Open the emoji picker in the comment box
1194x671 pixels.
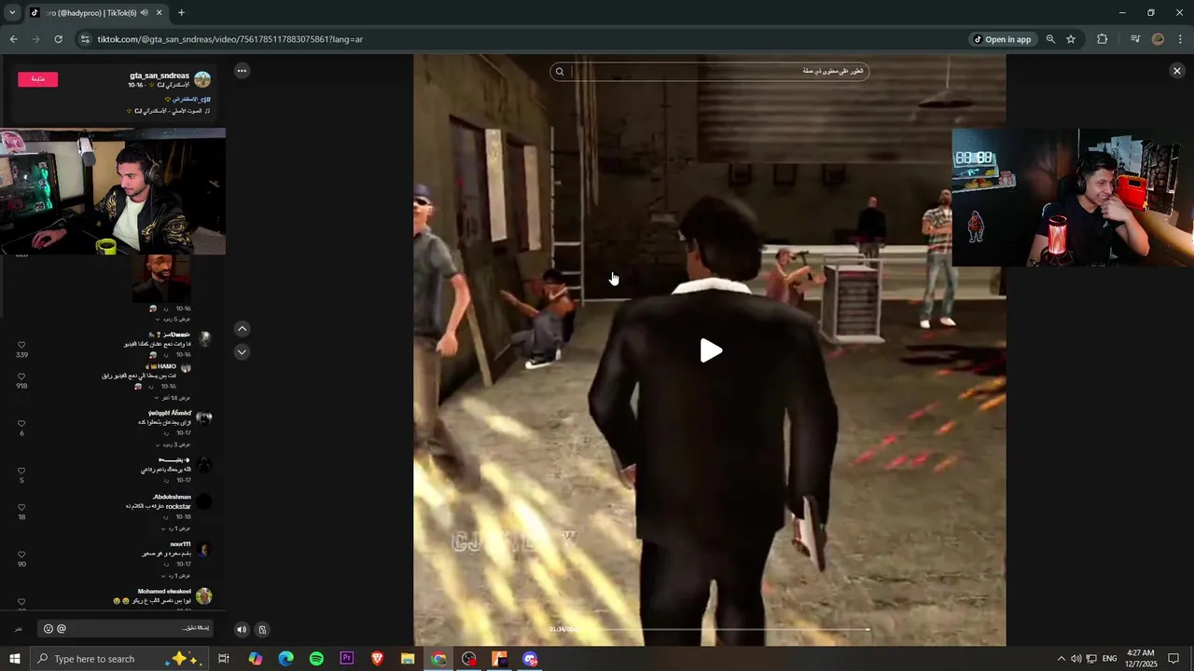[x=49, y=628]
